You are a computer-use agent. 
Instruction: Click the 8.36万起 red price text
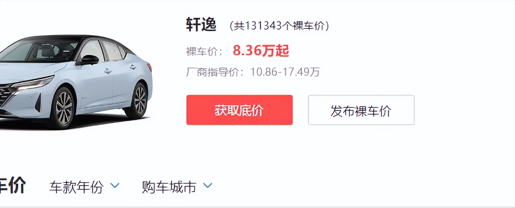[261, 50]
